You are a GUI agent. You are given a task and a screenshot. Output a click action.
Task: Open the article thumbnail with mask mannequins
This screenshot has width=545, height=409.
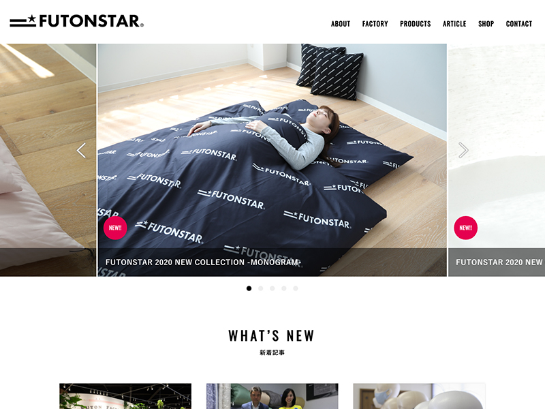click(419, 396)
